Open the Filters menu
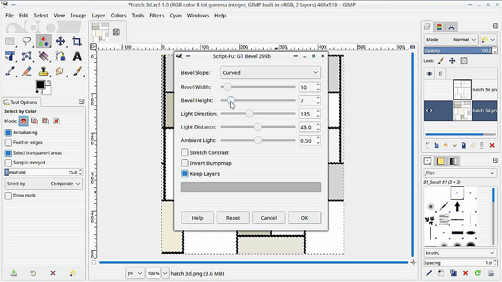The image size is (502, 282). (x=157, y=15)
